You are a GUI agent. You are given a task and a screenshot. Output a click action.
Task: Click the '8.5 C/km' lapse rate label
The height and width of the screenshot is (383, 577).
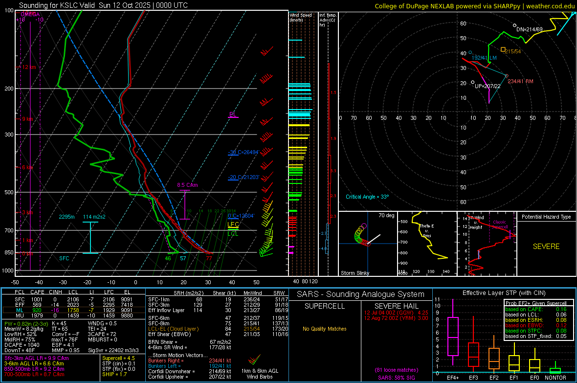(187, 185)
